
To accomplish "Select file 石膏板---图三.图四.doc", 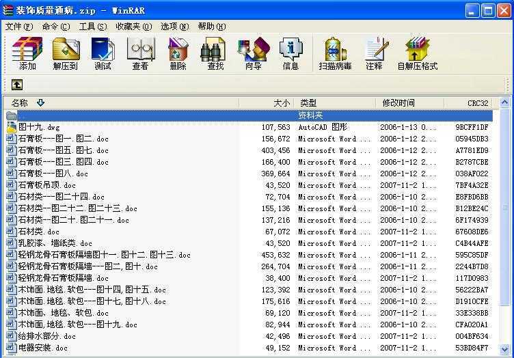I will (64, 162).
